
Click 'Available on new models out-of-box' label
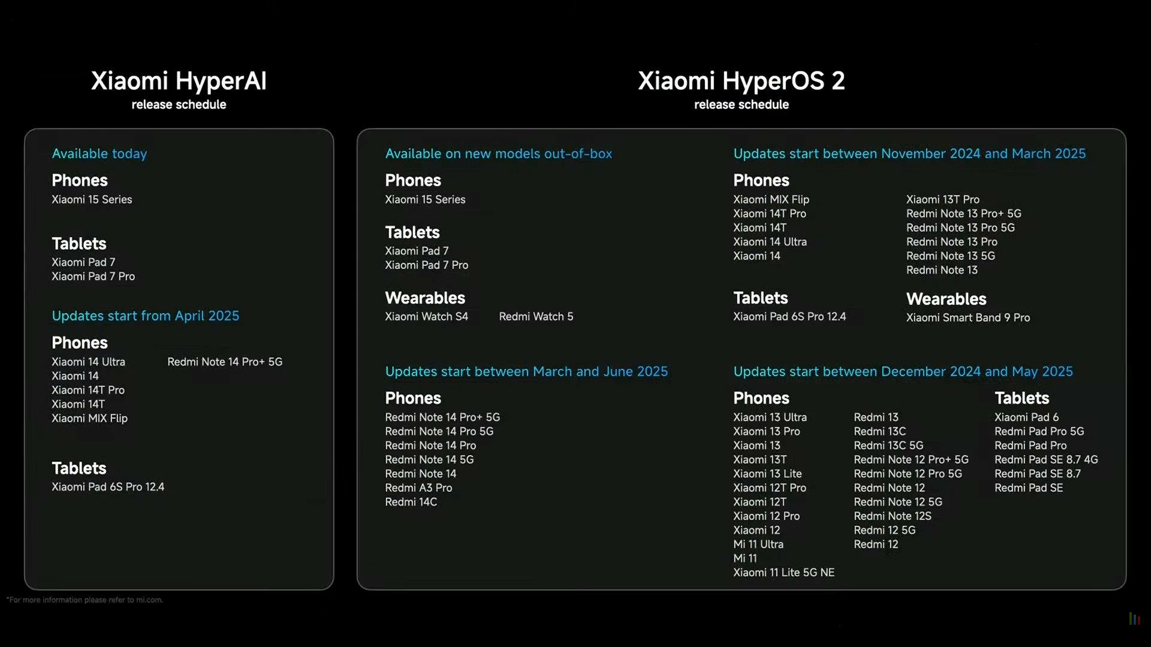click(499, 154)
